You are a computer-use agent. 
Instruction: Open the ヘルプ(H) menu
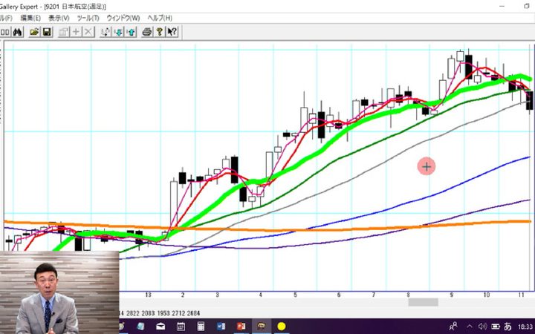(160, 18)
